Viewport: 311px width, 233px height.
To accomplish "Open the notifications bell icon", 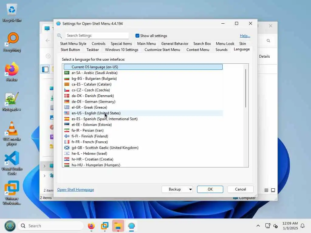I will click(x=302, y=226).
